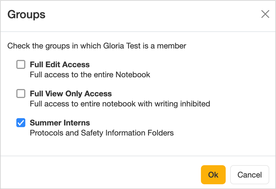
Task: Click the 'Full access to the entire Notebook' description
Action: coord(90,75)
